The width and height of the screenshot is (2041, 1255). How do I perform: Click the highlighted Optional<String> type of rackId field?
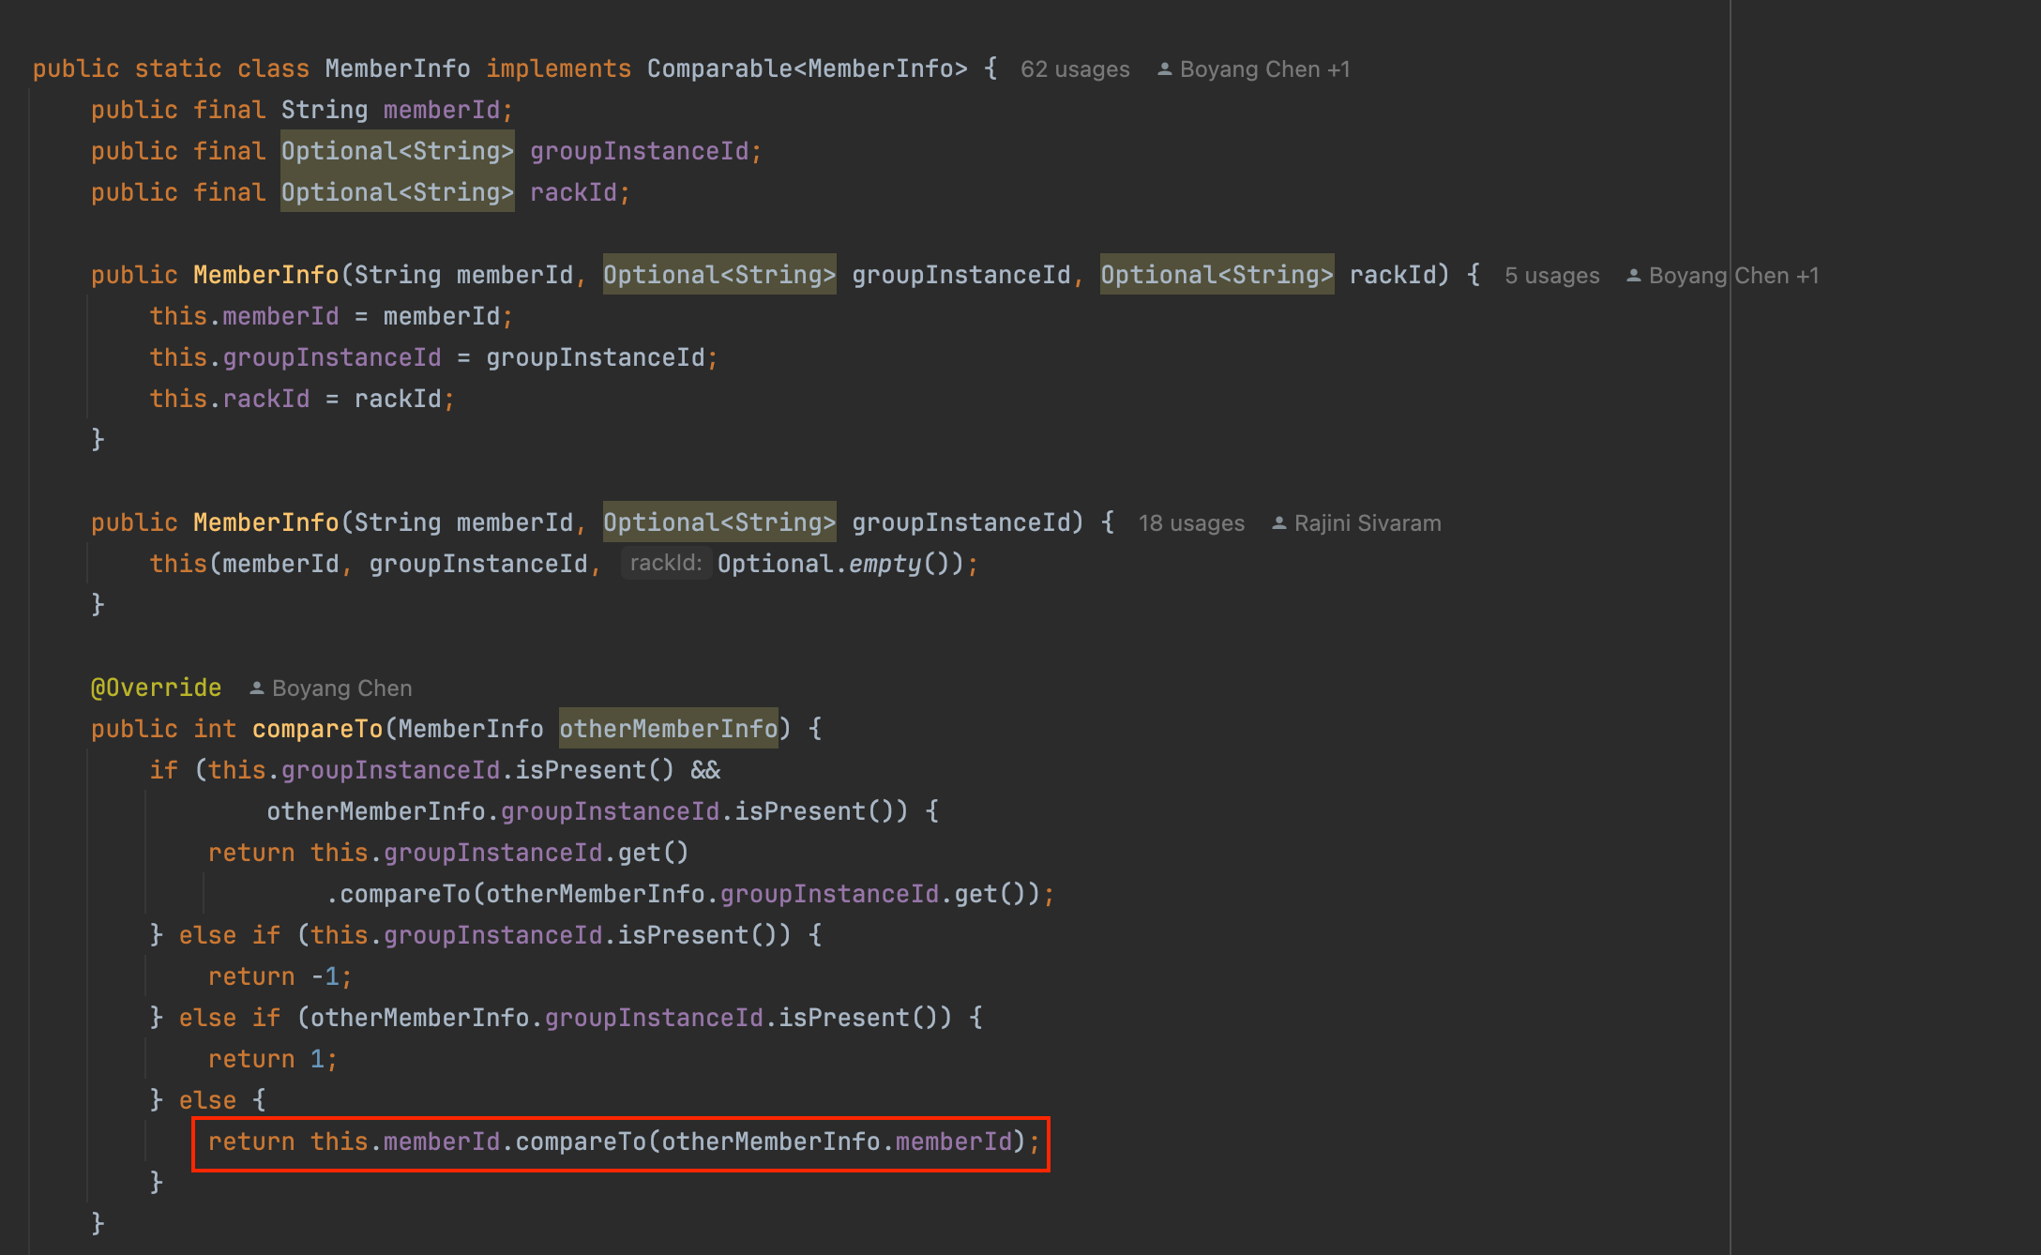pyautogui.click(x=397, y=192)
